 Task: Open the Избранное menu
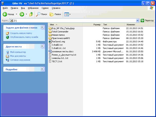click(33, 8)
